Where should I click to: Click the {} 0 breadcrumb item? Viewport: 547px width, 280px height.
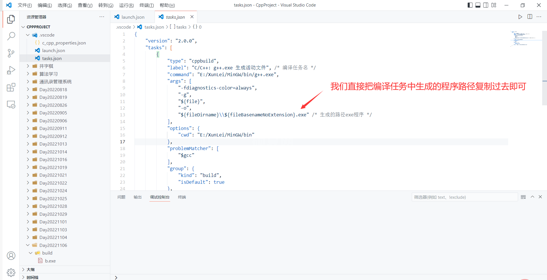[197, 27]
